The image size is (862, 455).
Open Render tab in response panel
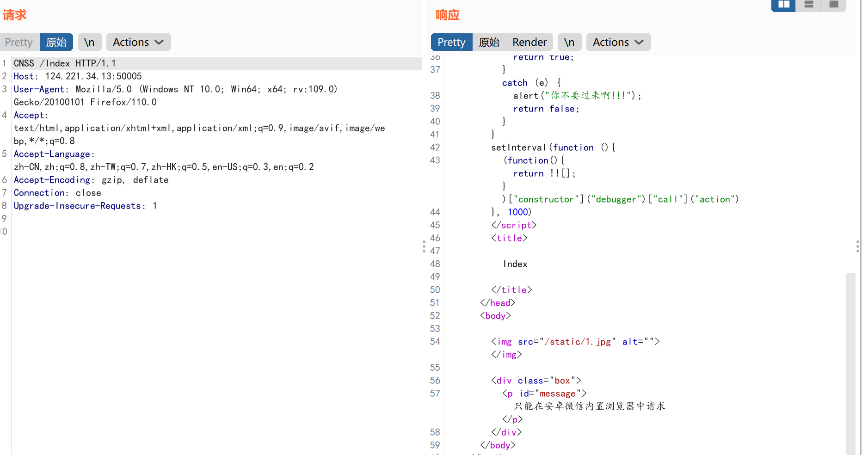tap(530, 42)
